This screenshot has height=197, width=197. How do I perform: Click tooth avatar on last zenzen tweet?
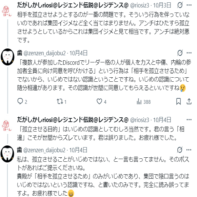pyautogui.click(x=7, y=154)
